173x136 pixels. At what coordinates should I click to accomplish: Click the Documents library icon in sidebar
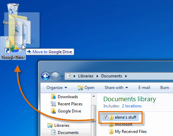point(53,132)
